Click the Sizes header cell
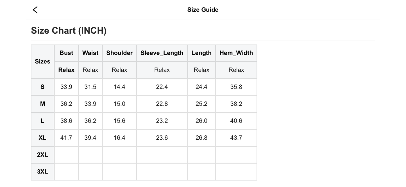 42,61
